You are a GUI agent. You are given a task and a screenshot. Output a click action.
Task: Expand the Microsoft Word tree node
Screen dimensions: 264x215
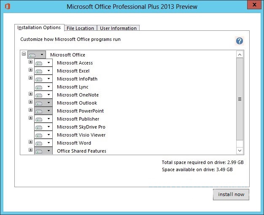30,142
